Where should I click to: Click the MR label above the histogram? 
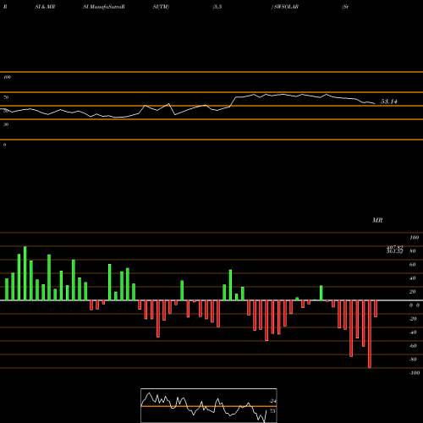click(377, 220)
